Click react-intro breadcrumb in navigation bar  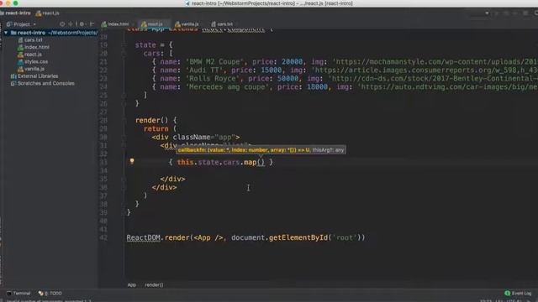(x=15, y=13)
